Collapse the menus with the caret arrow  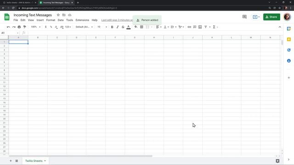pos(280,27)
